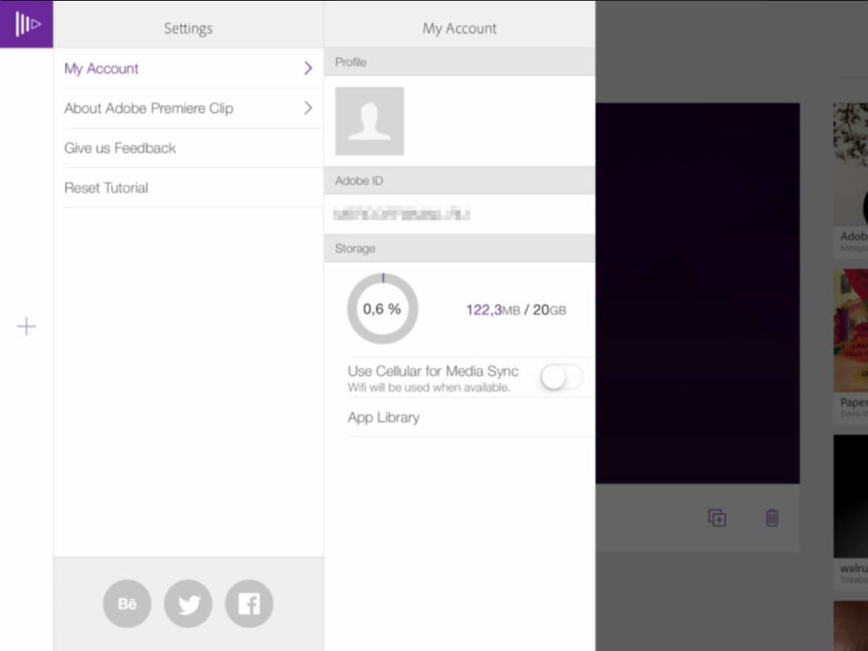Image resolution: width=868 pixels, height=651 pixels.
Task: Open App Library
Action: click(x=470, y=418)
